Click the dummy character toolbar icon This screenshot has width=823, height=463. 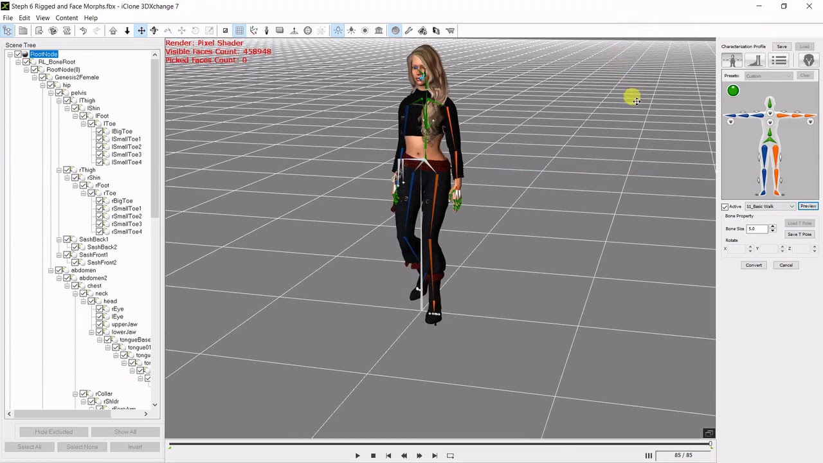pyautogui.click(x=266, y=30)
